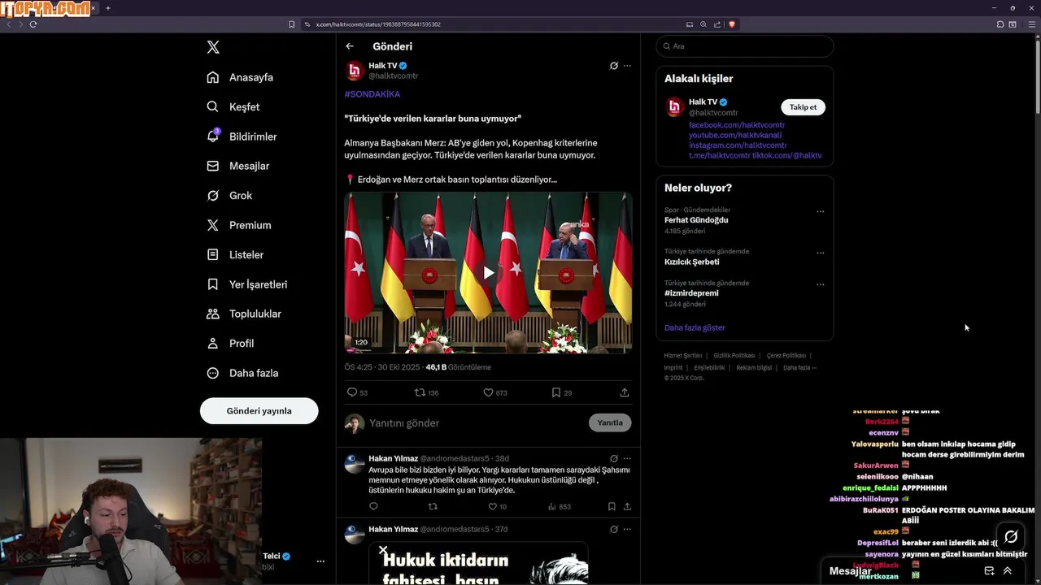Bookmark page icon beside address bar

tap(292, 24)
